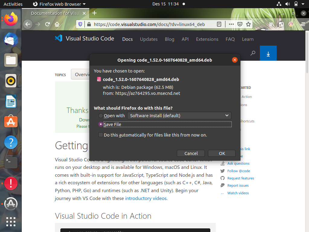This screenshot has width=309, height=232.
Task: Open Firefox hamburger menu
Action: pyautogui.click(x=303, y=24)
